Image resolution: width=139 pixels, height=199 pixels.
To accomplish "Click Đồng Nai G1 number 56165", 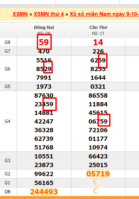I will click(x=44, y=183).
